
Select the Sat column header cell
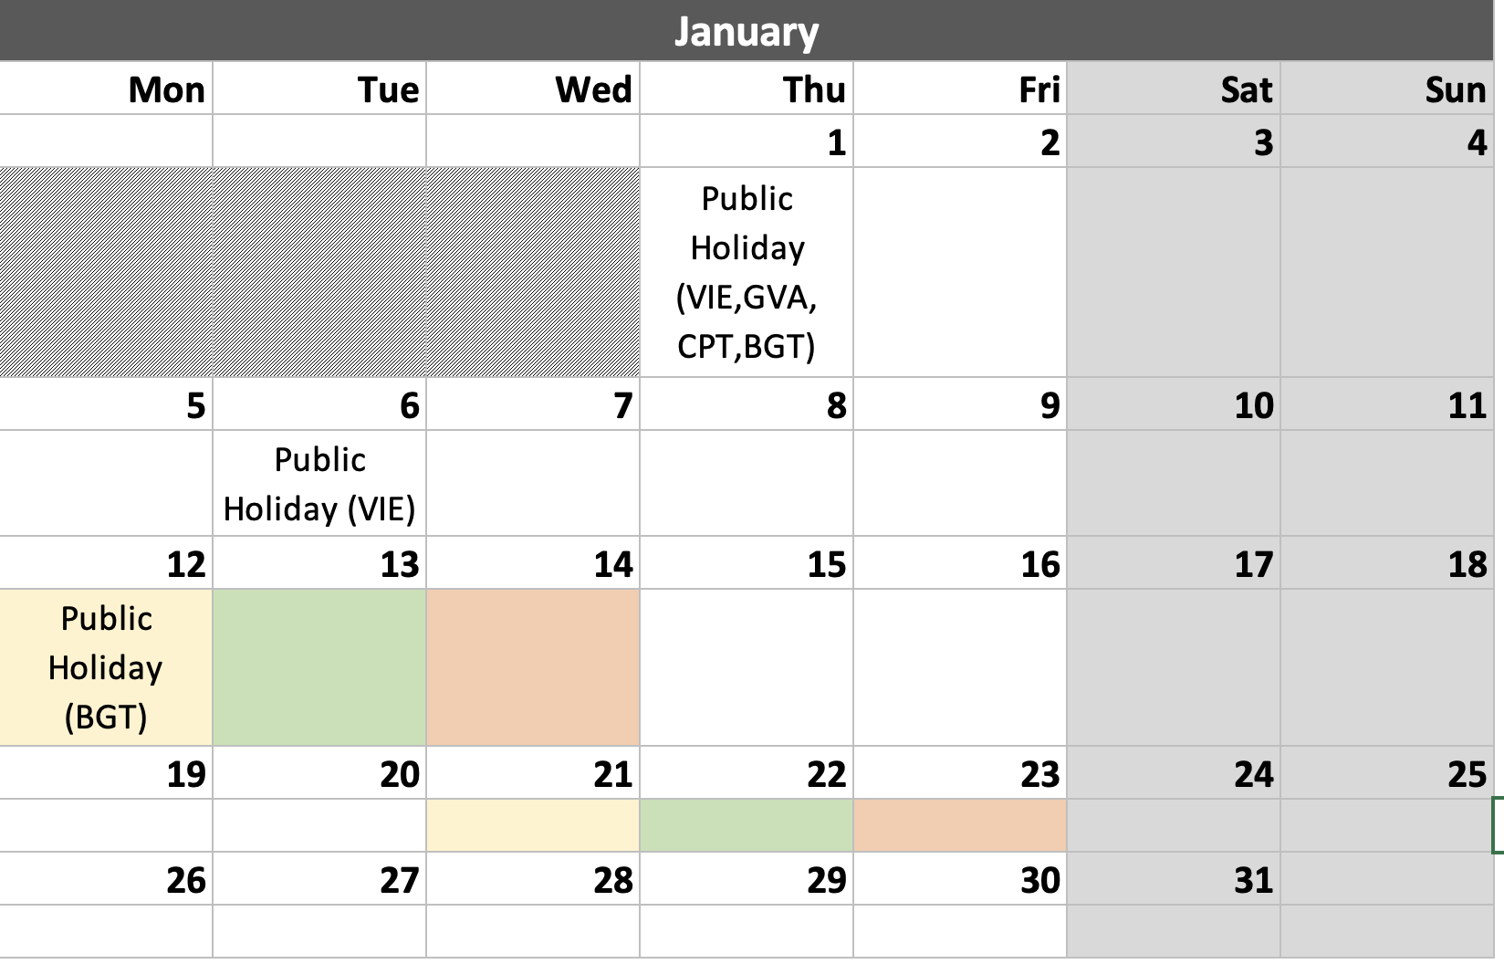[1174, 89]
